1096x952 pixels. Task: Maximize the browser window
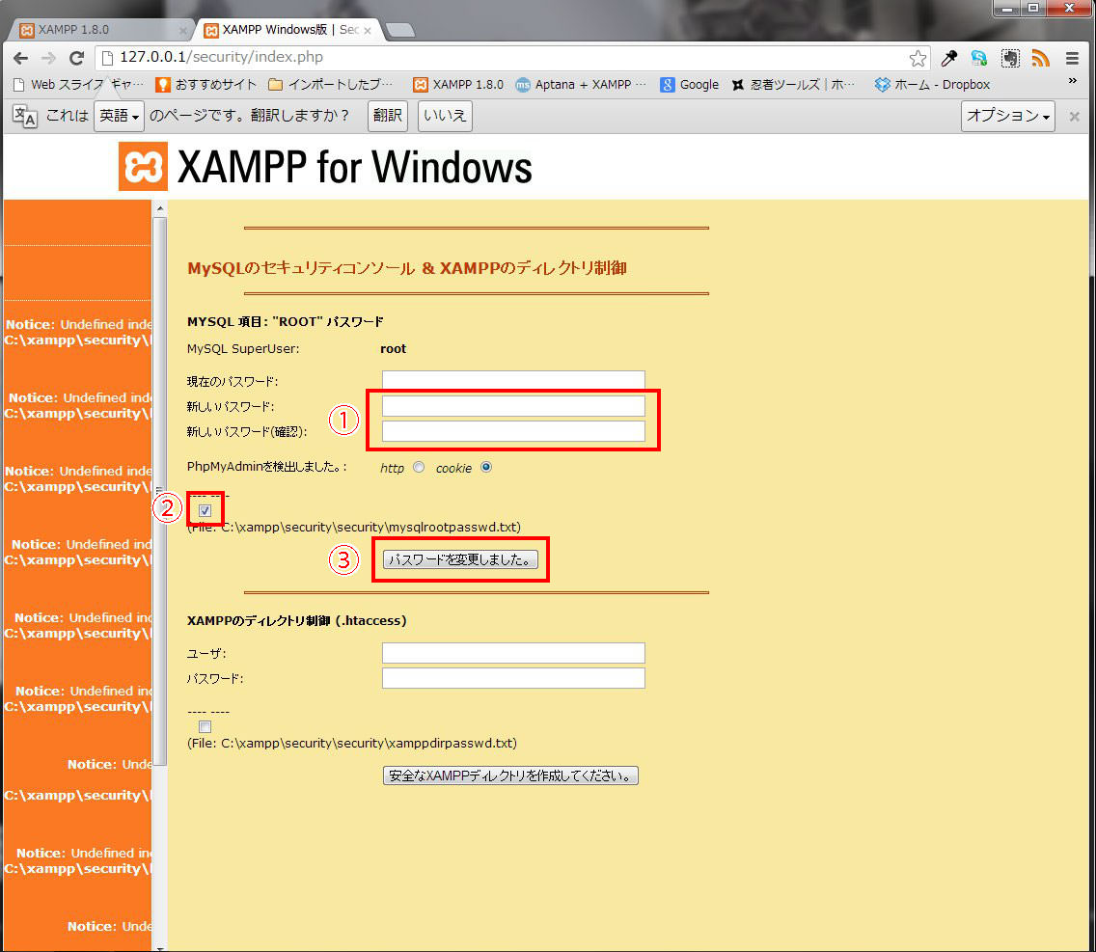[1034, 8]
